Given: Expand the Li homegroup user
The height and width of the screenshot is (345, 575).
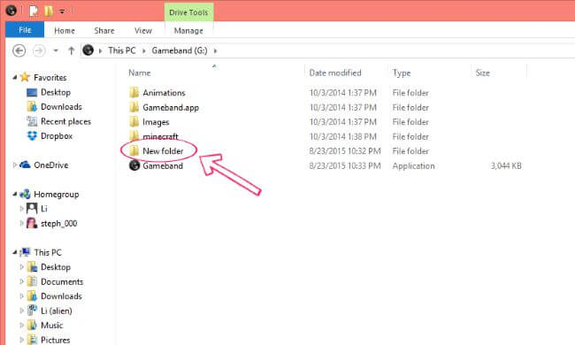Looking at the screenshot, I should 21,209.
